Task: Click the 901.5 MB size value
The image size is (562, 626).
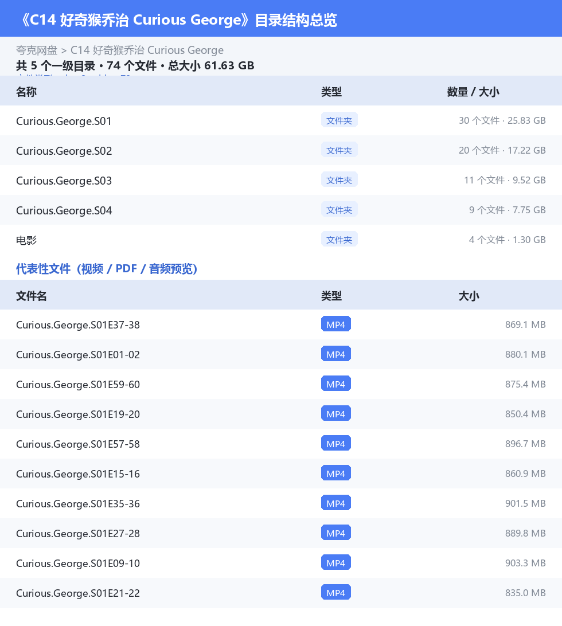Action: [526, 503]
